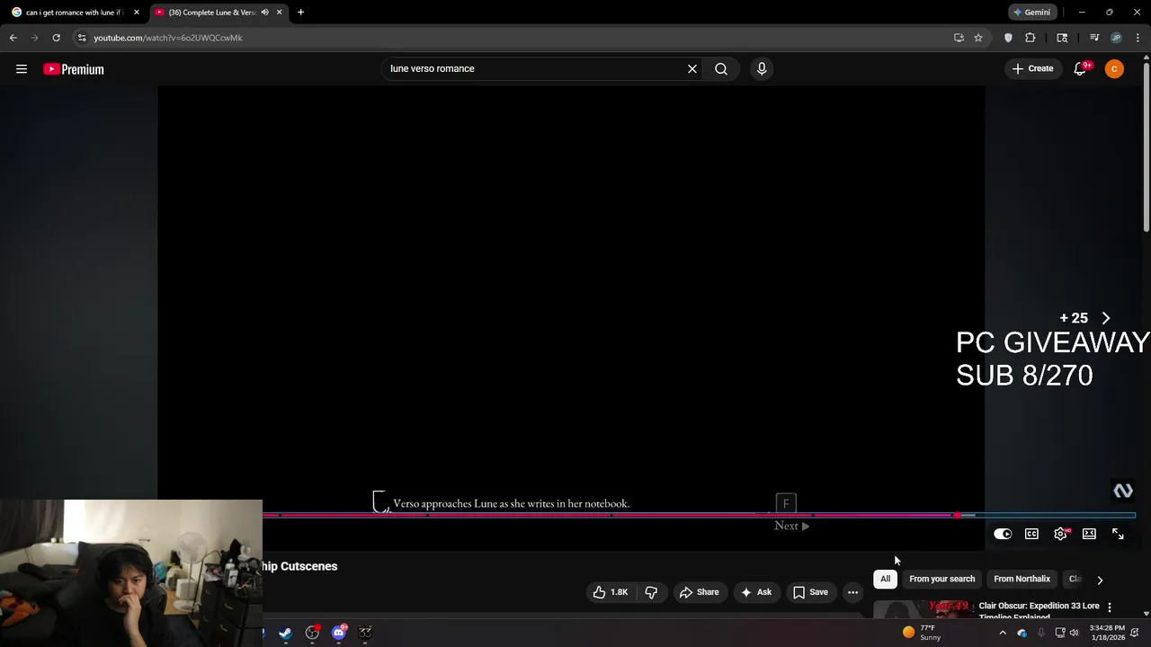The image size is (1151, 647).
Task: Submit search with the magnifier icon
Action: pos(721,68)
